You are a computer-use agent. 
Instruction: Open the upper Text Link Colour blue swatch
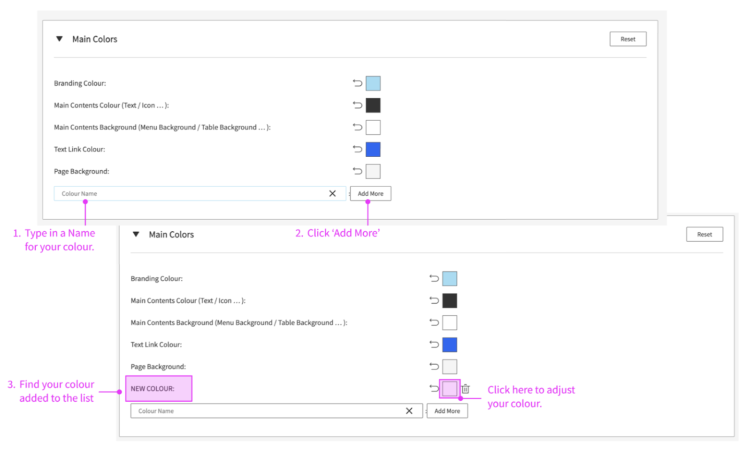pos(373,149)
